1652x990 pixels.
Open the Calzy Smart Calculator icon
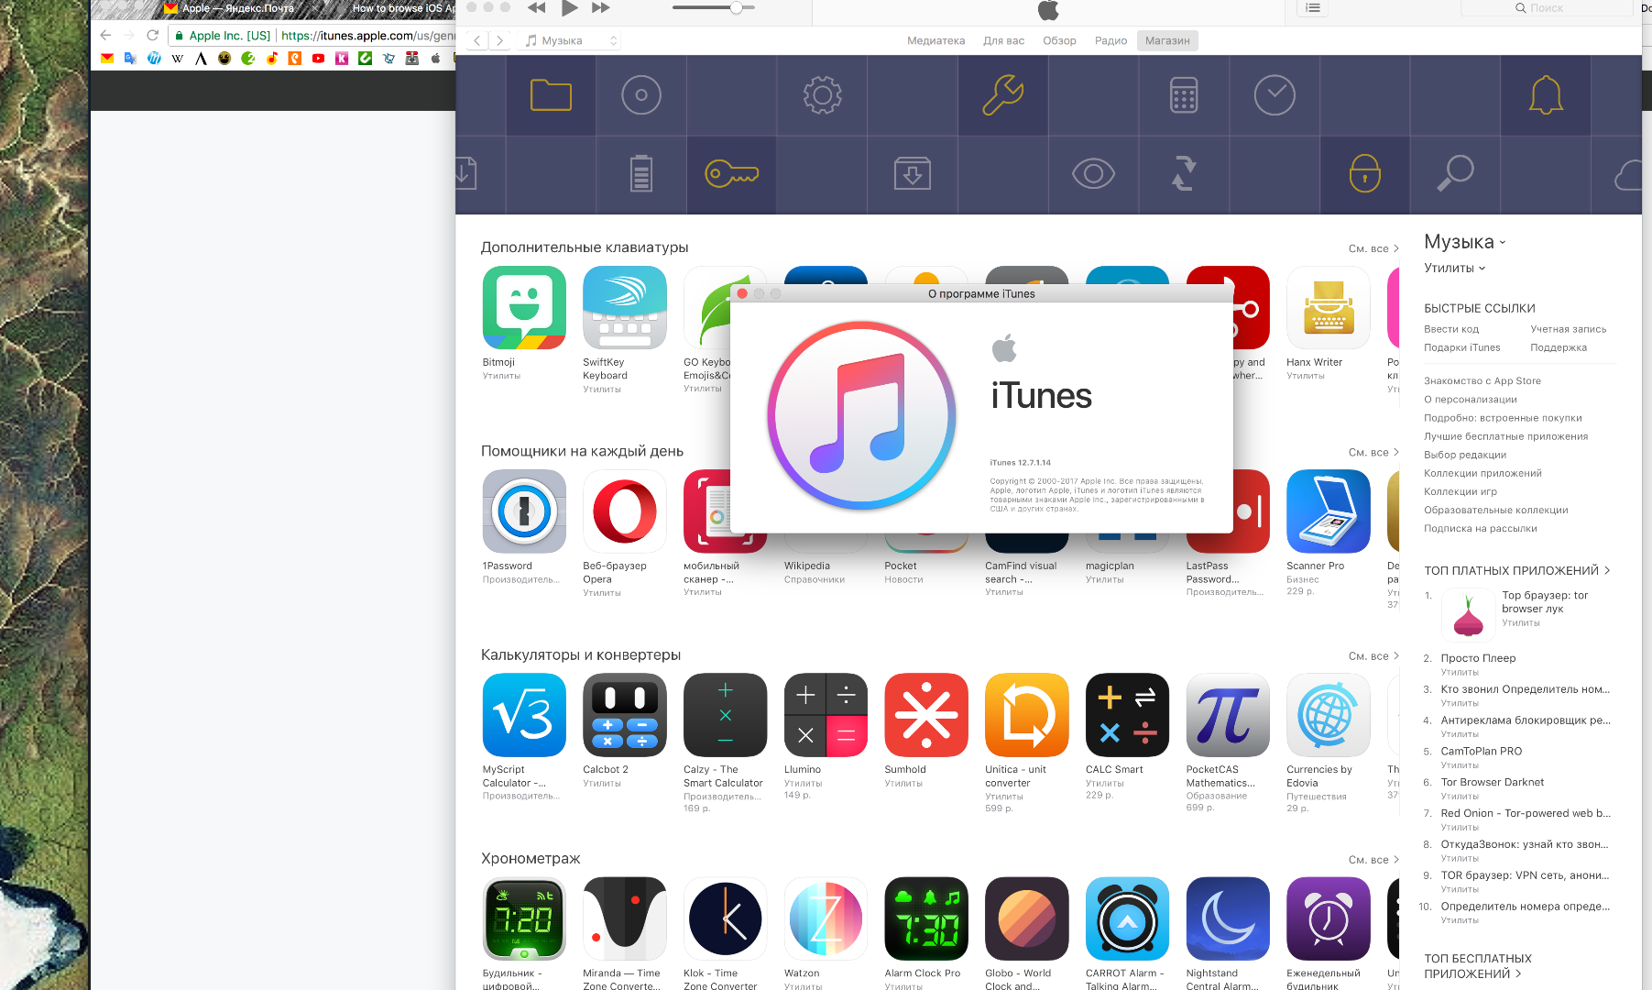click(x=726, y=715)
